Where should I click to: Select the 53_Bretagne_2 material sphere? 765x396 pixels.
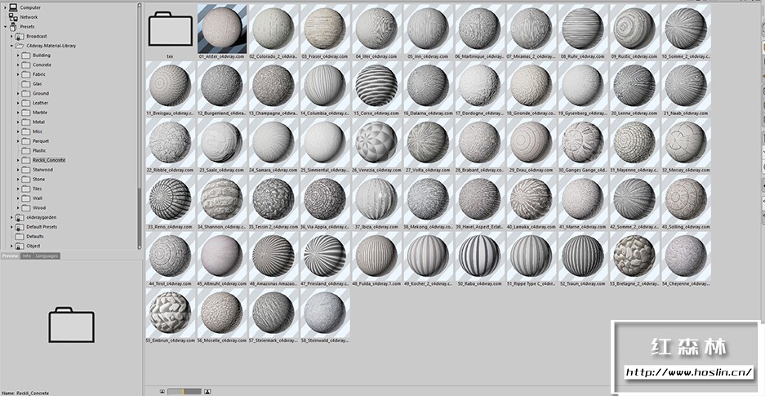tap(634, 256)
